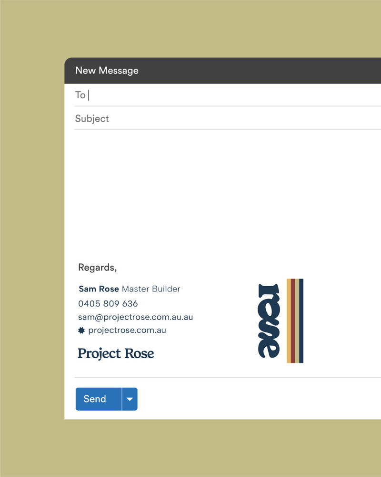Select the yellow stripe in the logo
The width and height of the screenshot is (381, 477).
(x=289, y=321)
